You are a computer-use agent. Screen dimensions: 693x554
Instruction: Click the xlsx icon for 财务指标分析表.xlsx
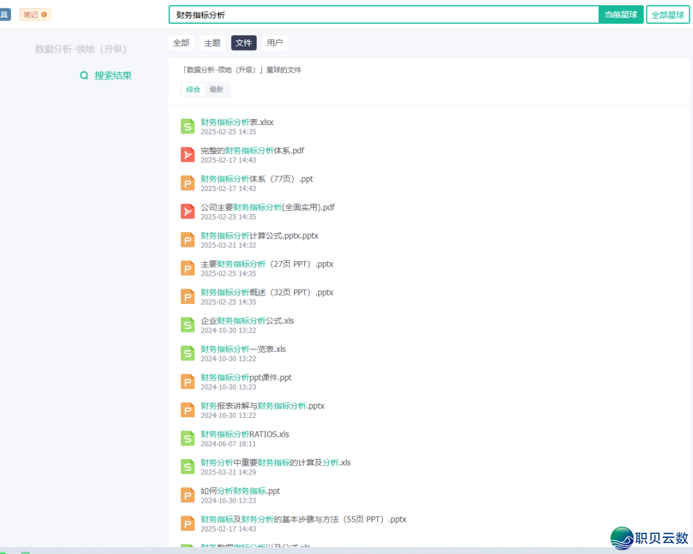[x=188, y=126]
